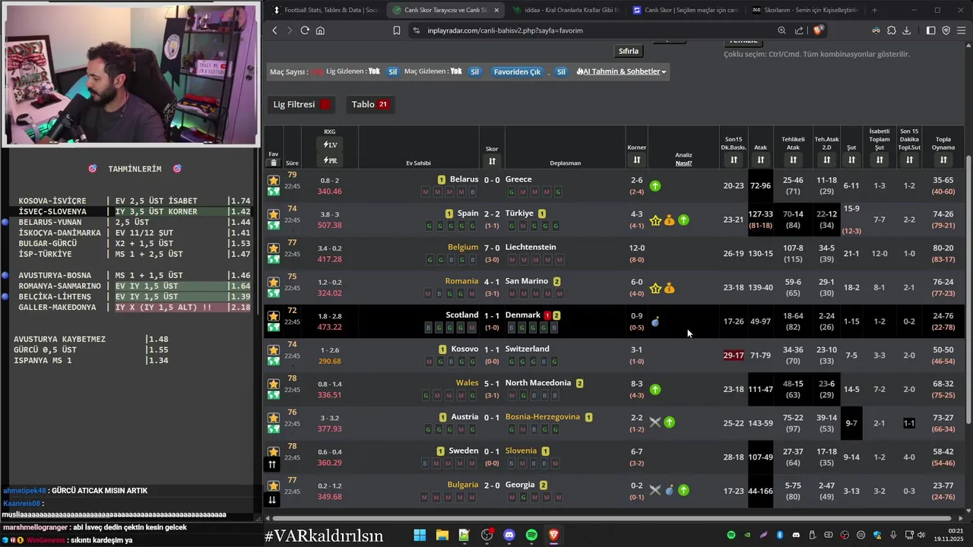This screenshot has height=547, width=973.
Task: Click money bag icon in Spain-Türkiye row
Action: pos(669,220)
